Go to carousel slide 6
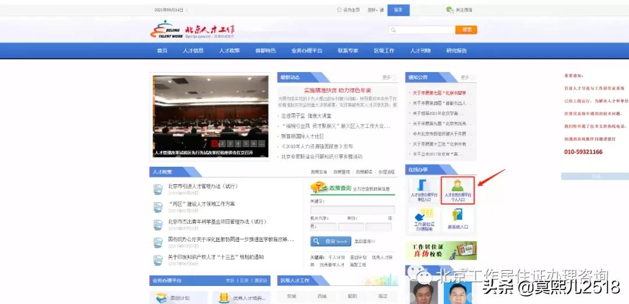This screenshot has width=629, height=304. pyautogui.click(x=253, y=144)
